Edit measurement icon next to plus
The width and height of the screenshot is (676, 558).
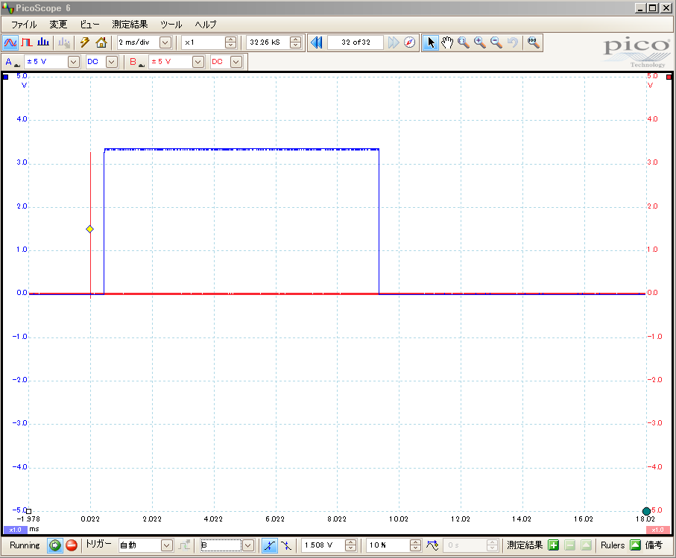click(569, 545)
